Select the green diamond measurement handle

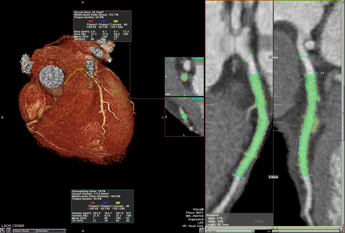(253, 51)
